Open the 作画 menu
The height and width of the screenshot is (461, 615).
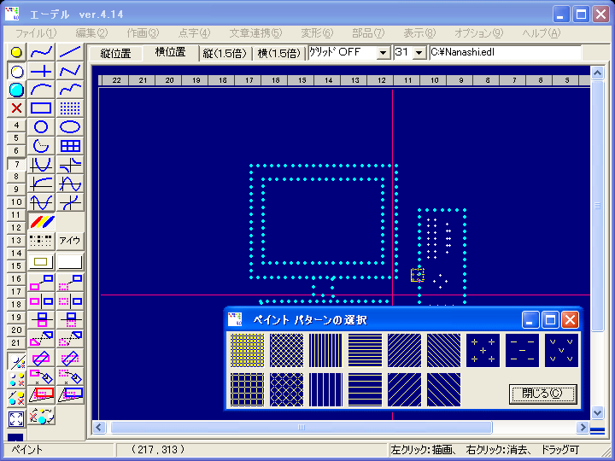[143, 33]
